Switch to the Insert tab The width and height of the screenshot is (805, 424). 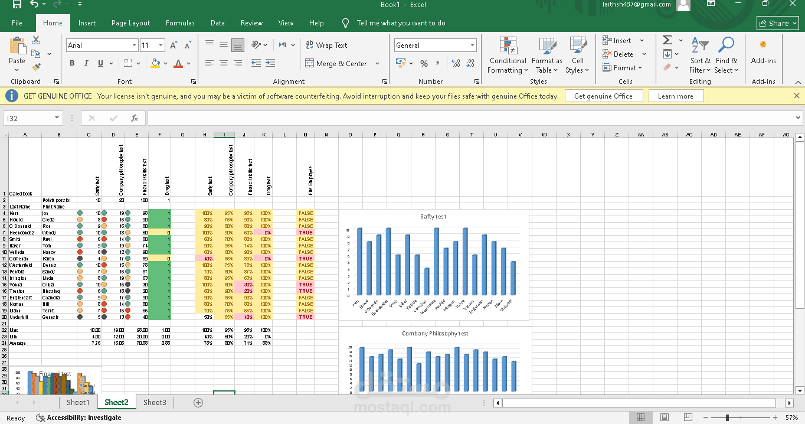coord(87,23)
